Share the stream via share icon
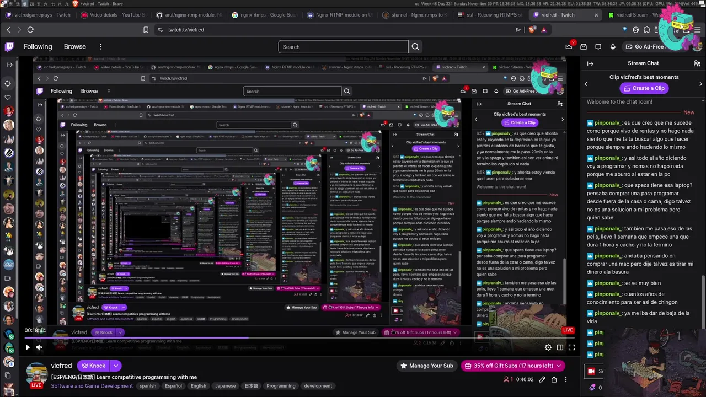This screenshot has width=706, height=397. tap(554, 379)
